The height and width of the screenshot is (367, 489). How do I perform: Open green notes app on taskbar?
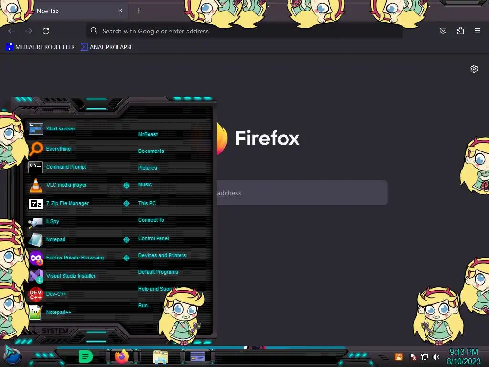coord(86,356)
